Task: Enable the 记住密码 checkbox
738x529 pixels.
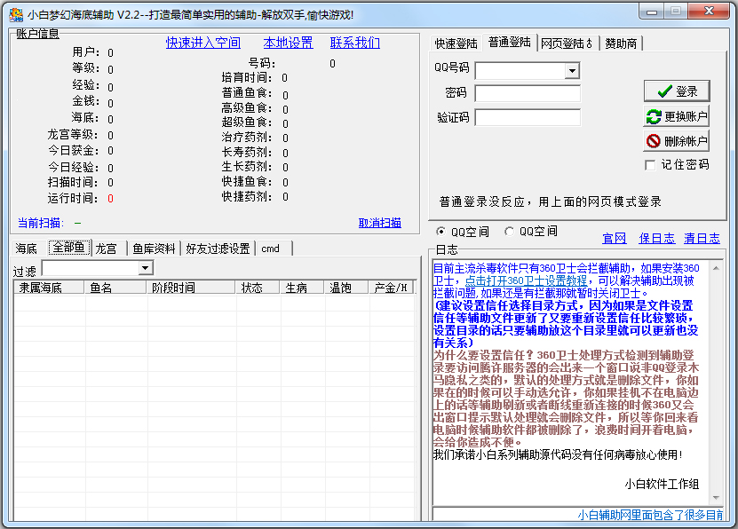Action: pyautogui.click(x=650, y=165)
